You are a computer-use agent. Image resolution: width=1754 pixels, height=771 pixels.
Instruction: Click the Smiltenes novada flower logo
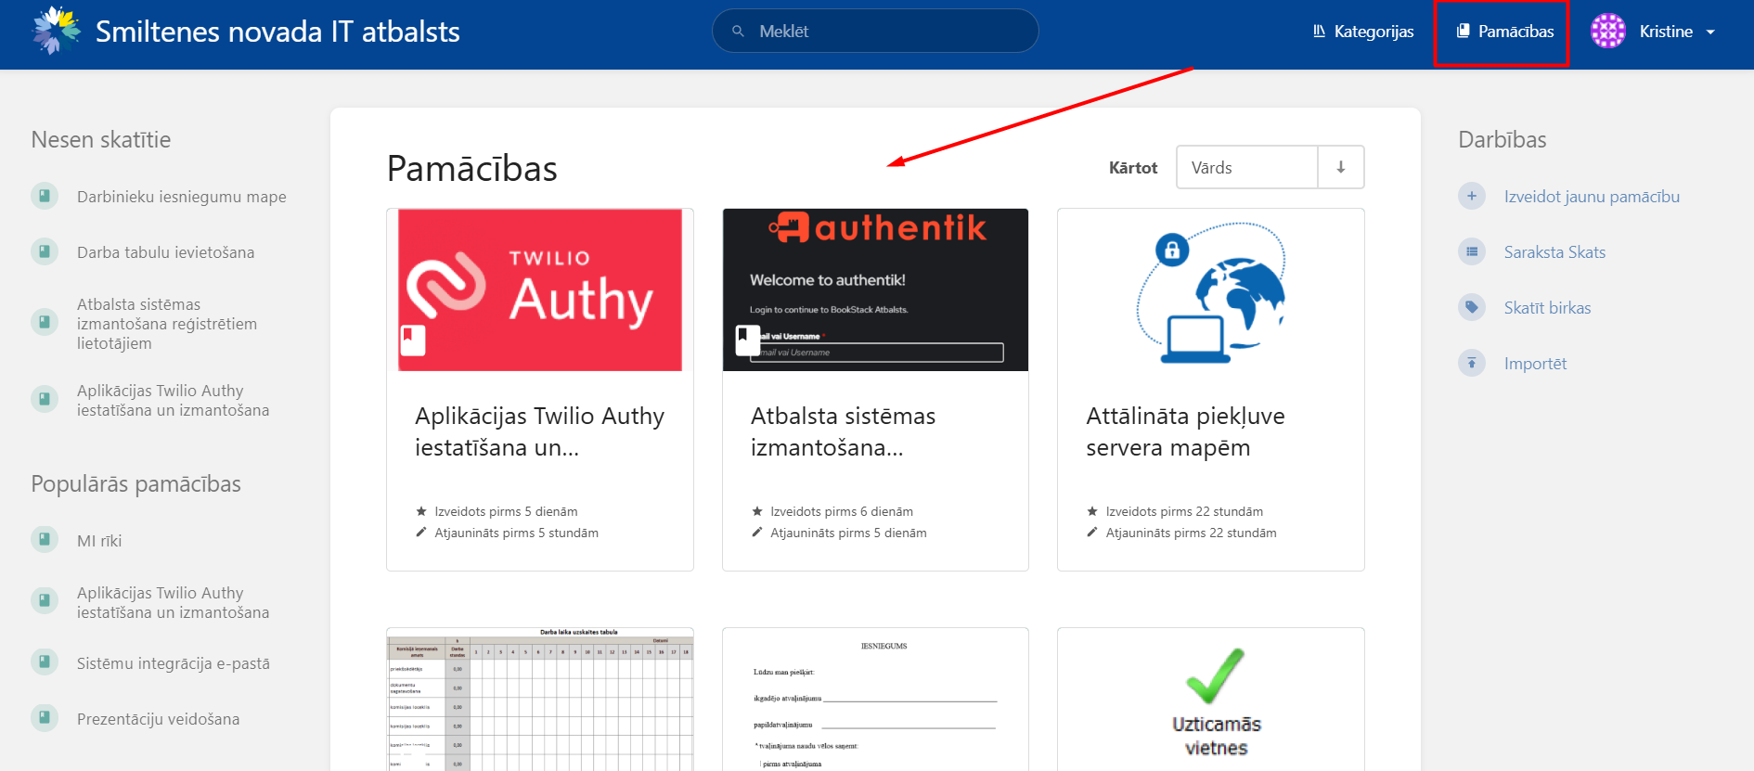57,31
